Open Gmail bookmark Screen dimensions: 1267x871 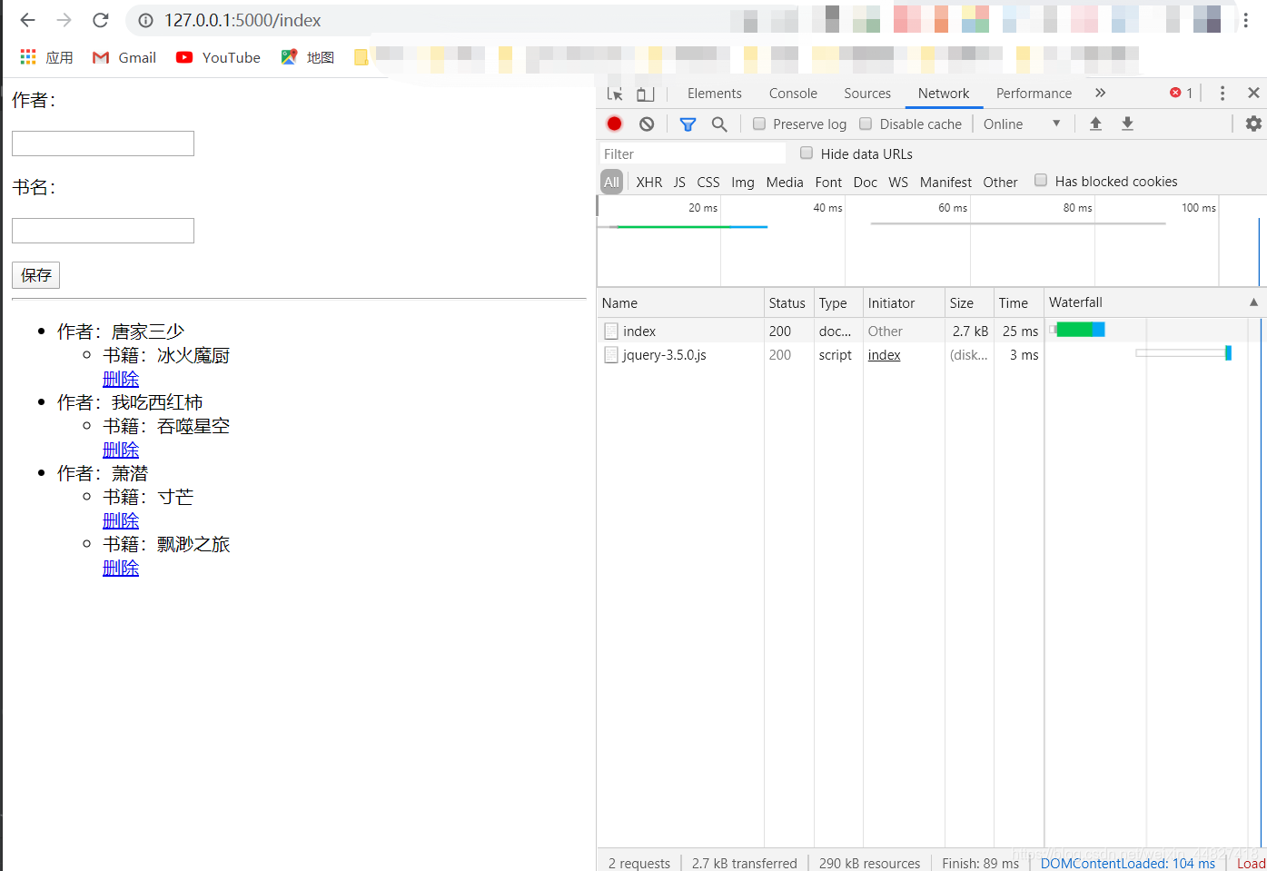pos(124,57)
